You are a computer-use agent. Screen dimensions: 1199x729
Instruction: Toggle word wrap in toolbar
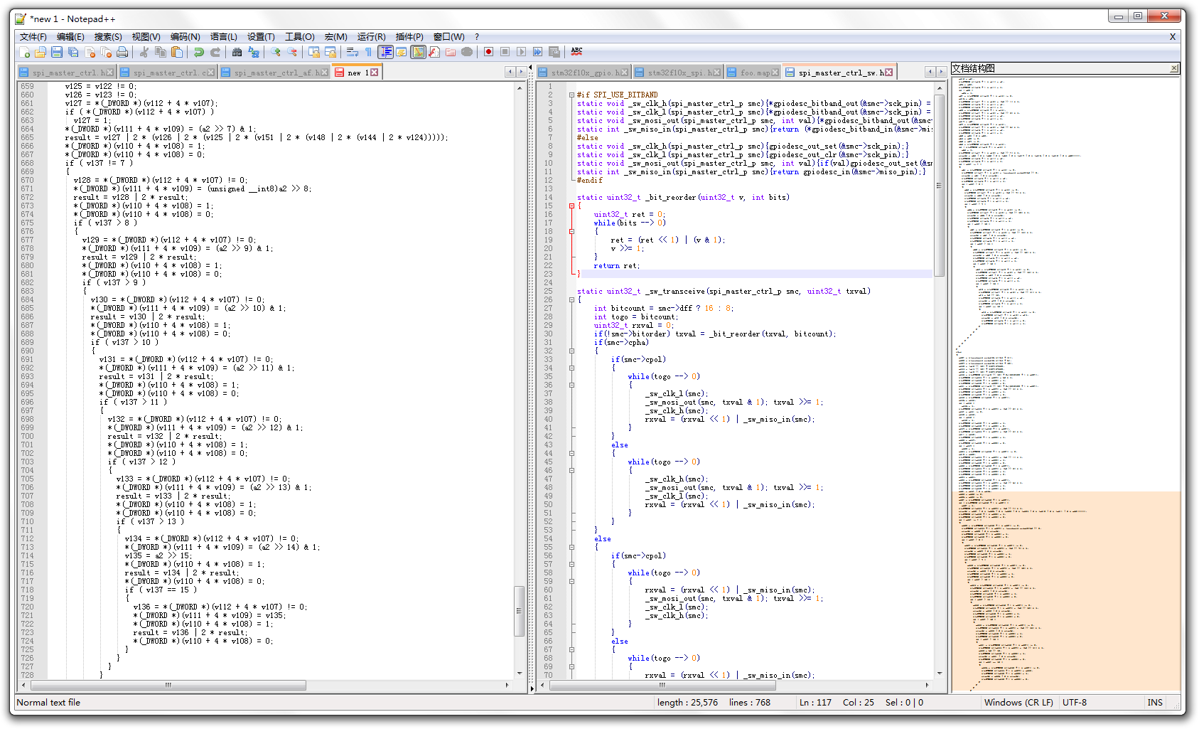coord(352,52)
